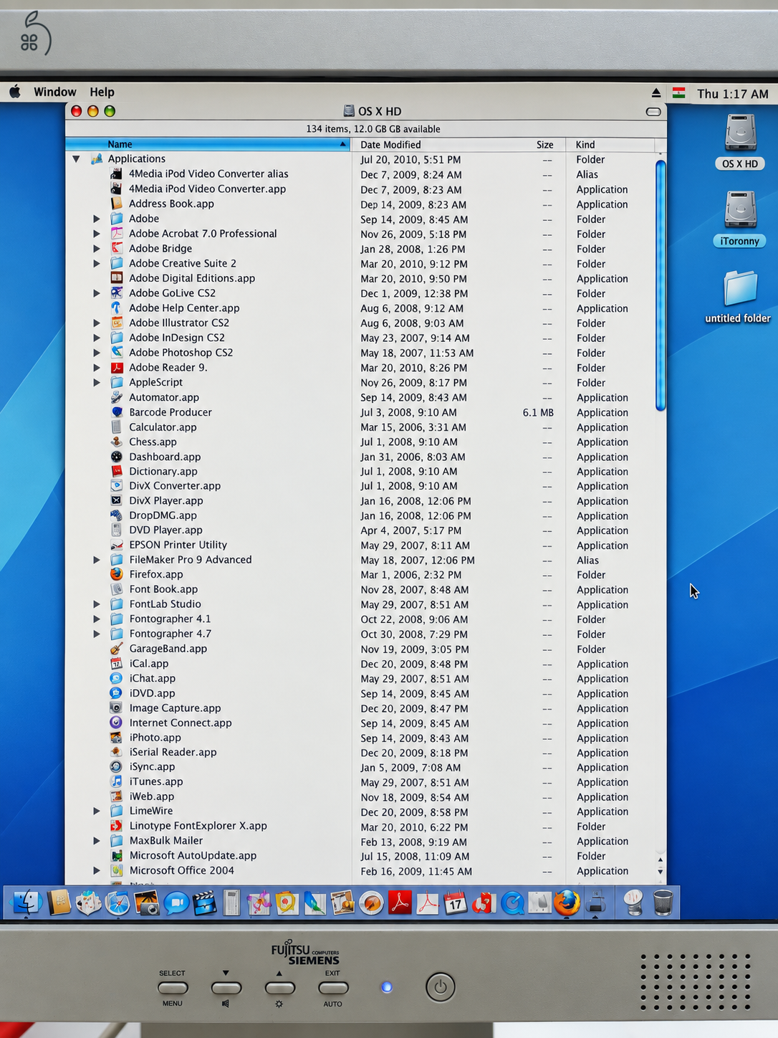Click the clock Thu 1:17 AM
Screen dimensions: 778x1038
(732, 94)
